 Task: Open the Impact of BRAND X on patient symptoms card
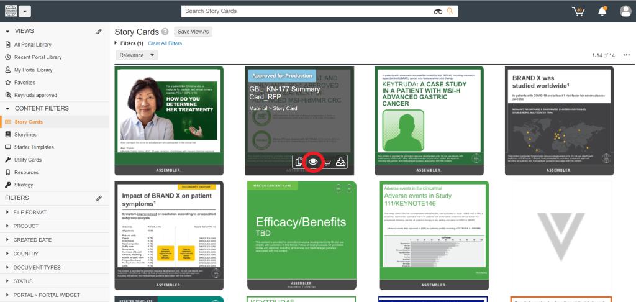169,236
